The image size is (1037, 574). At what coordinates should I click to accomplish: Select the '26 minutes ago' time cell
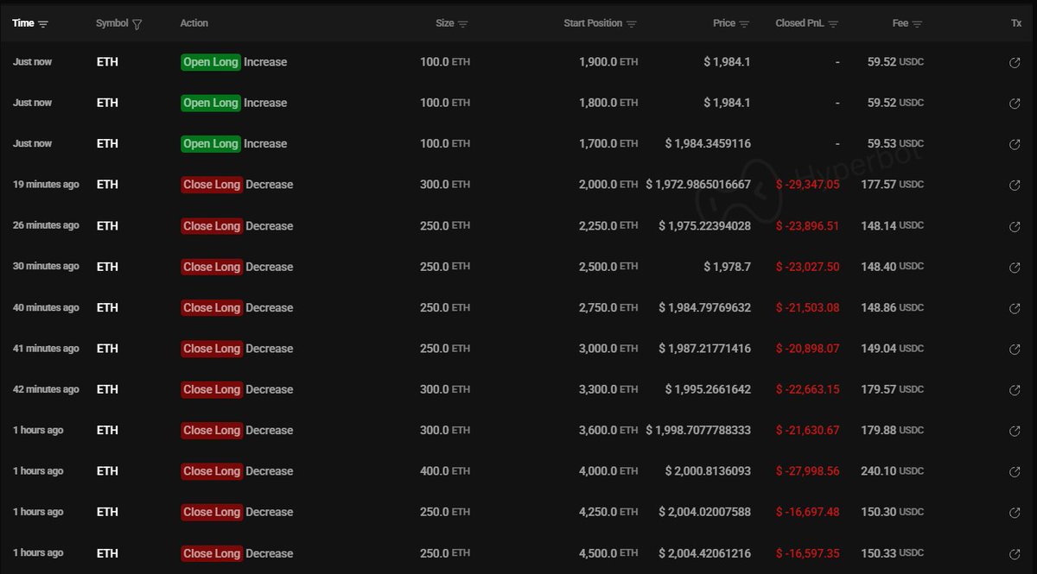46,225
